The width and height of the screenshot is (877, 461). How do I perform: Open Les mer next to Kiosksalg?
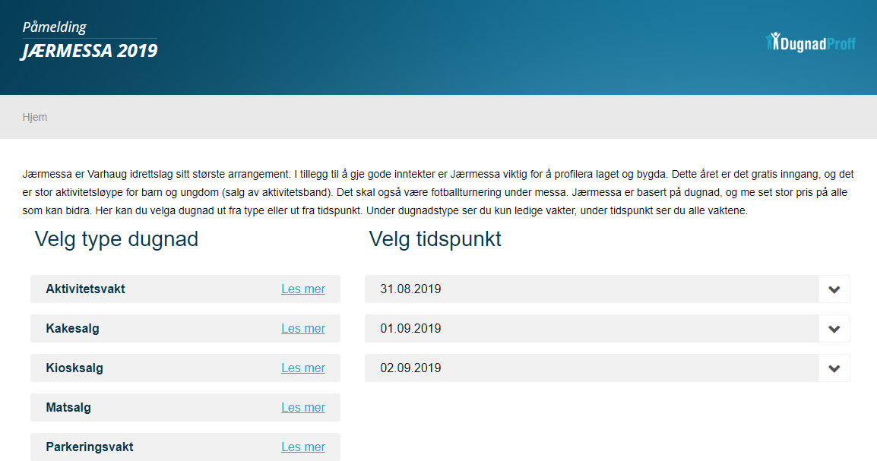tap(302, 368)
